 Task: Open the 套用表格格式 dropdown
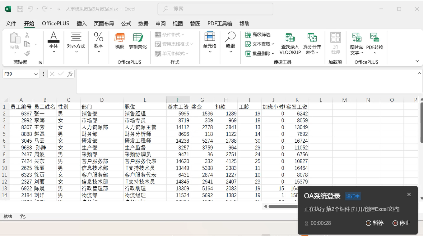pos(174,44)
